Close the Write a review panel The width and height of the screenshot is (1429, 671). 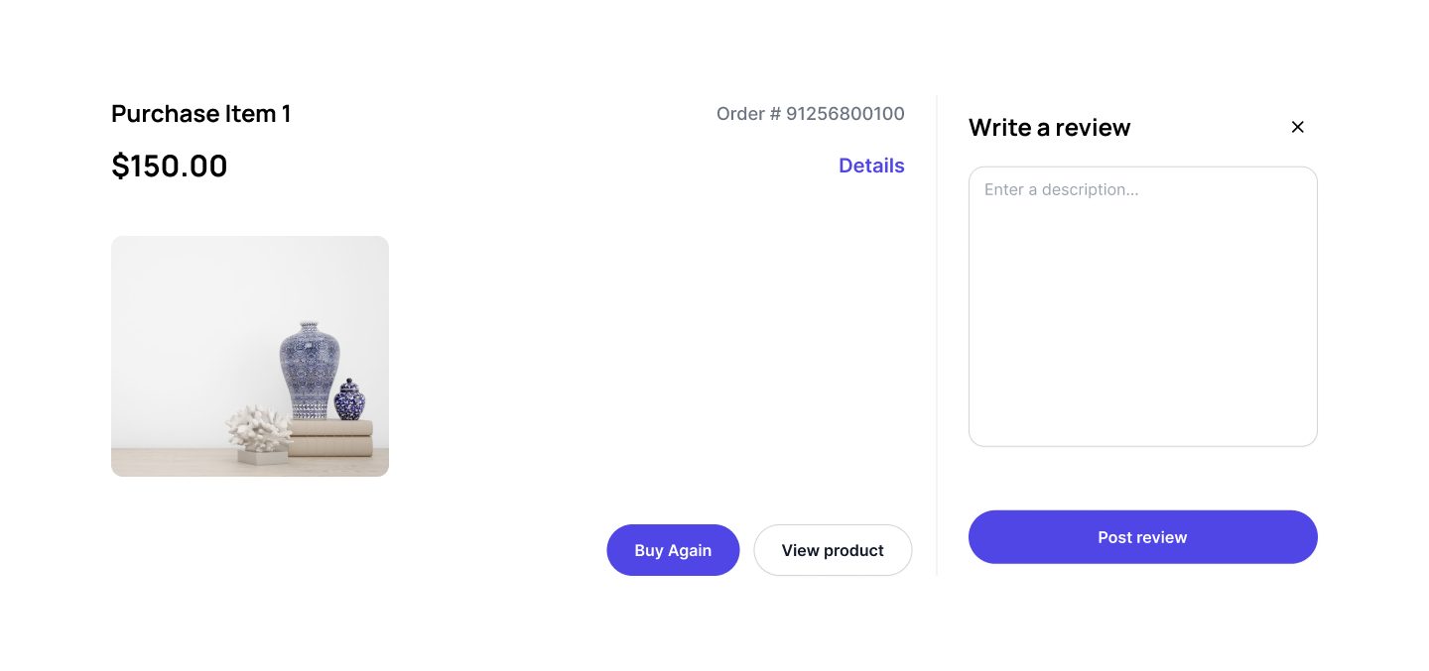tap(1297, 127)
